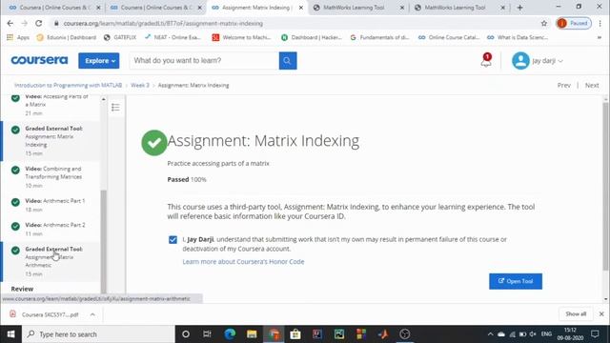Open Video: Combining and Transforming Matrices
Image resolution: width=610 pixels, height=343 pixels.
point(51,177)
